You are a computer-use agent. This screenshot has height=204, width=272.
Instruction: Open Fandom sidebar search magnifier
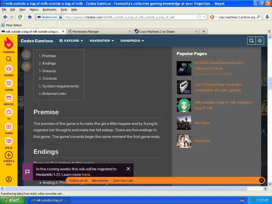9,59
